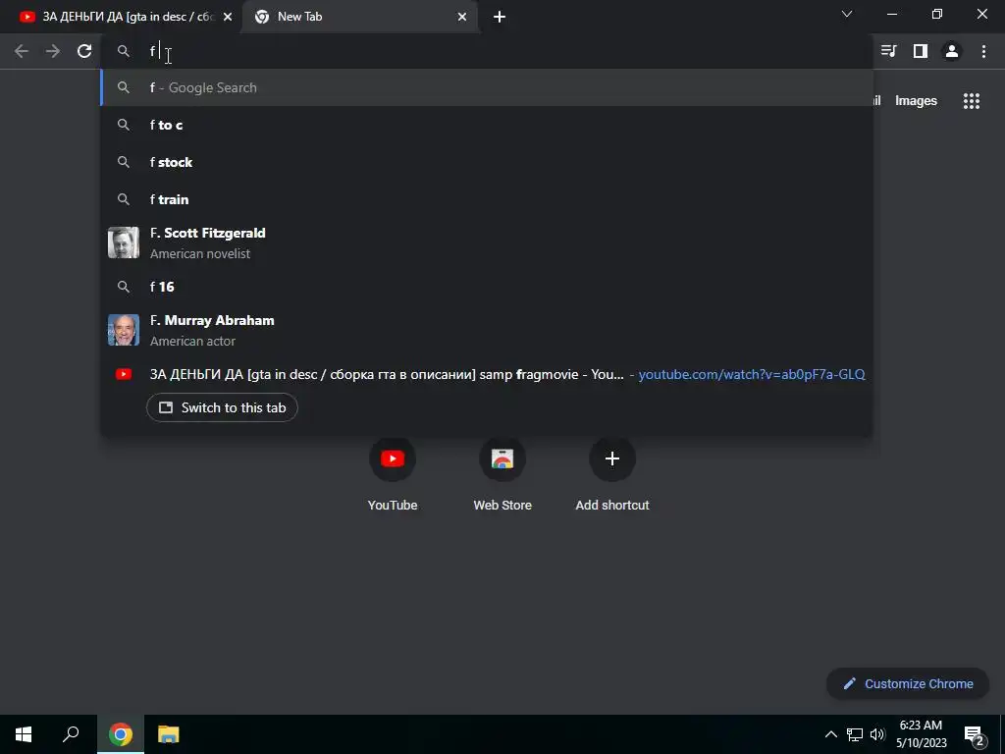The width and height of the screenshot is (1005, 754).
Task: Open the Web Store shortcut tile
Action: point(502,475)
